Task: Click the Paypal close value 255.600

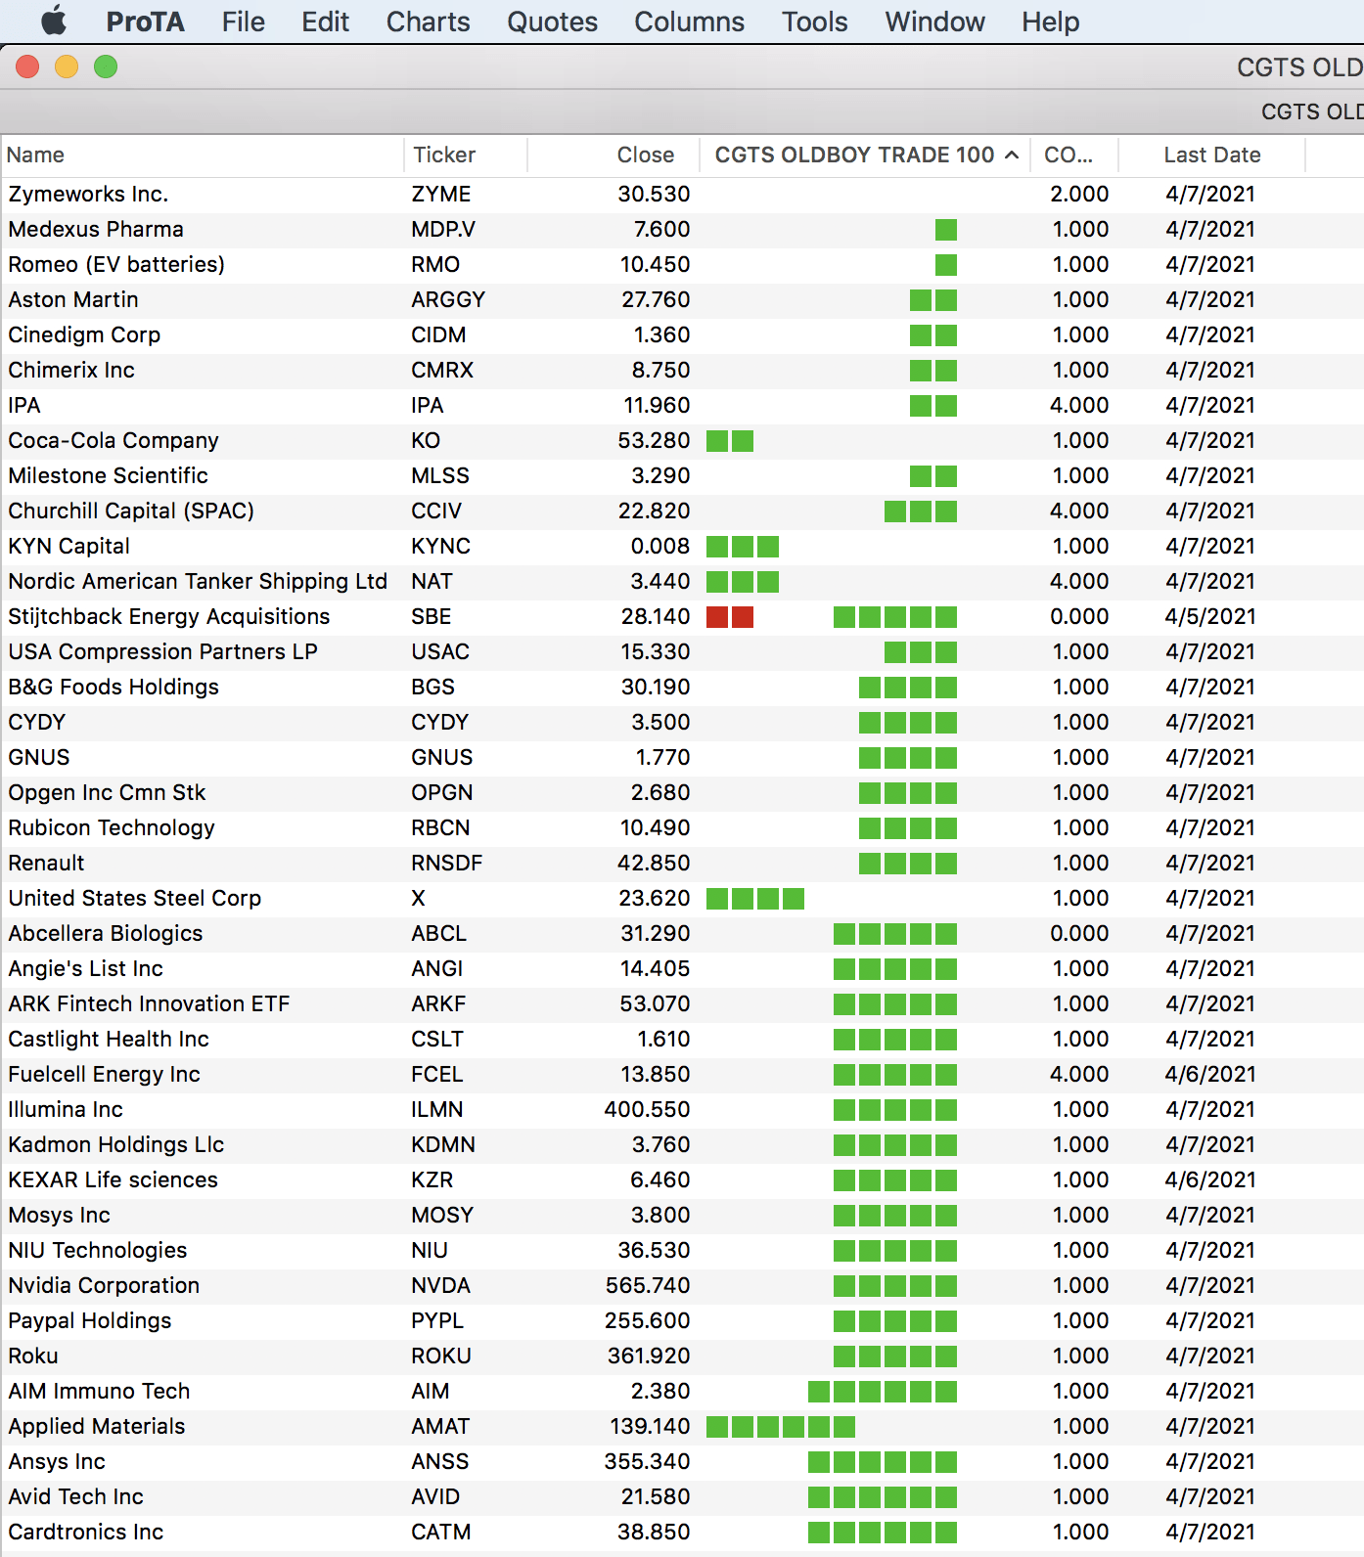Action: pos(648,1320)
